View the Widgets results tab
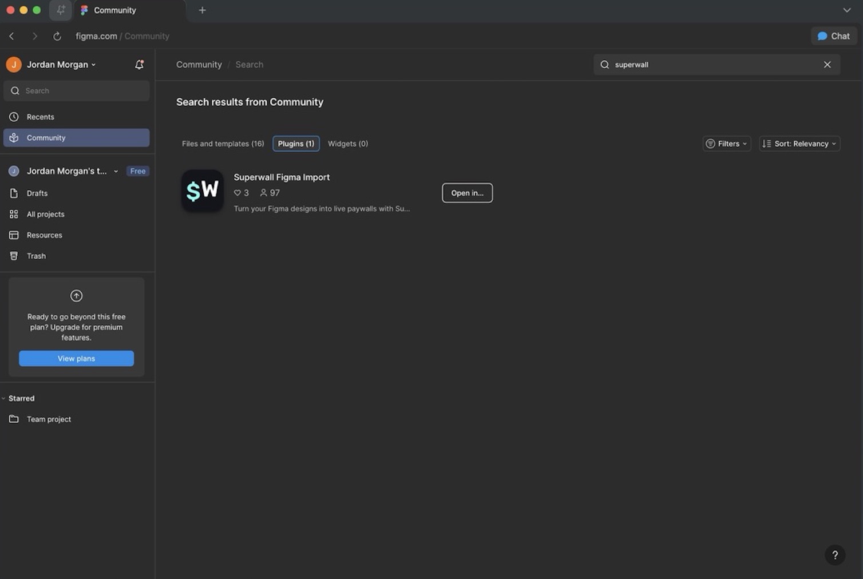 point(347,144)
